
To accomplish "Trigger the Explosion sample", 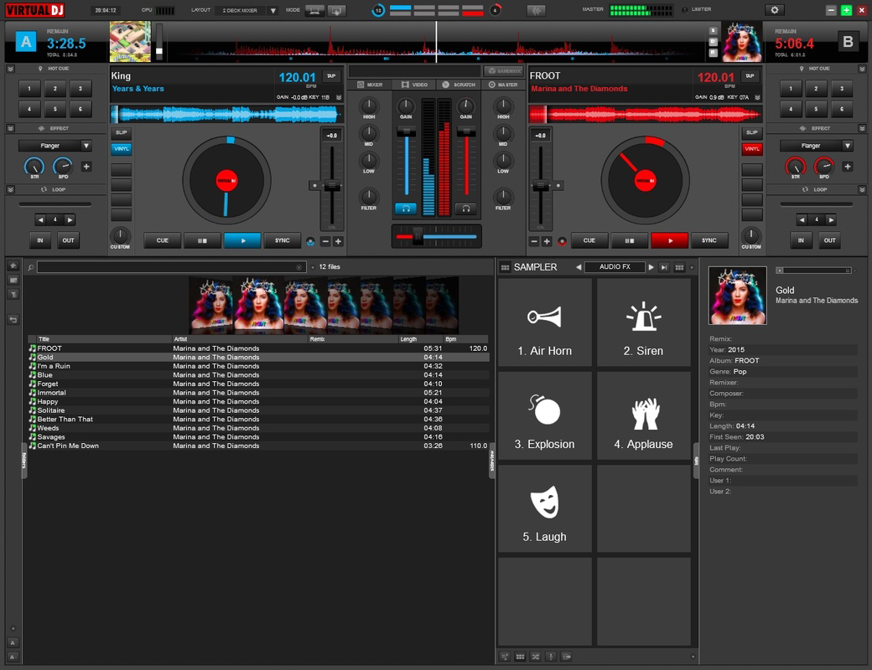I will (544, 415).
